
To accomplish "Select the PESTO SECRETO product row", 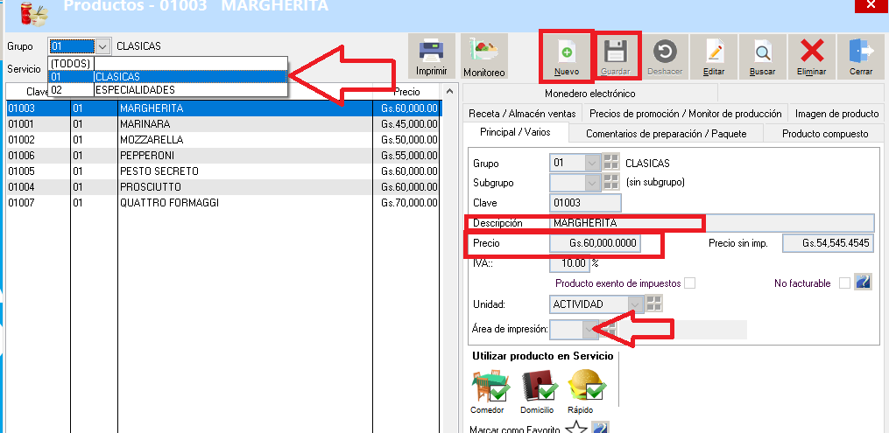I will tap(223, 171).
